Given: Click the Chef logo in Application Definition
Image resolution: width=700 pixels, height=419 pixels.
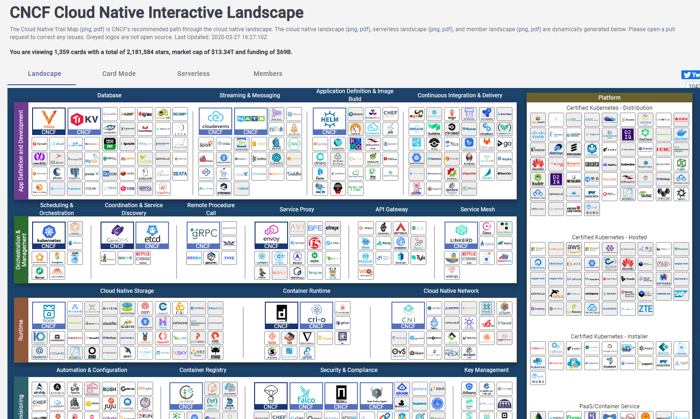Looking at the screenshot, I should [x=390, y=114].
